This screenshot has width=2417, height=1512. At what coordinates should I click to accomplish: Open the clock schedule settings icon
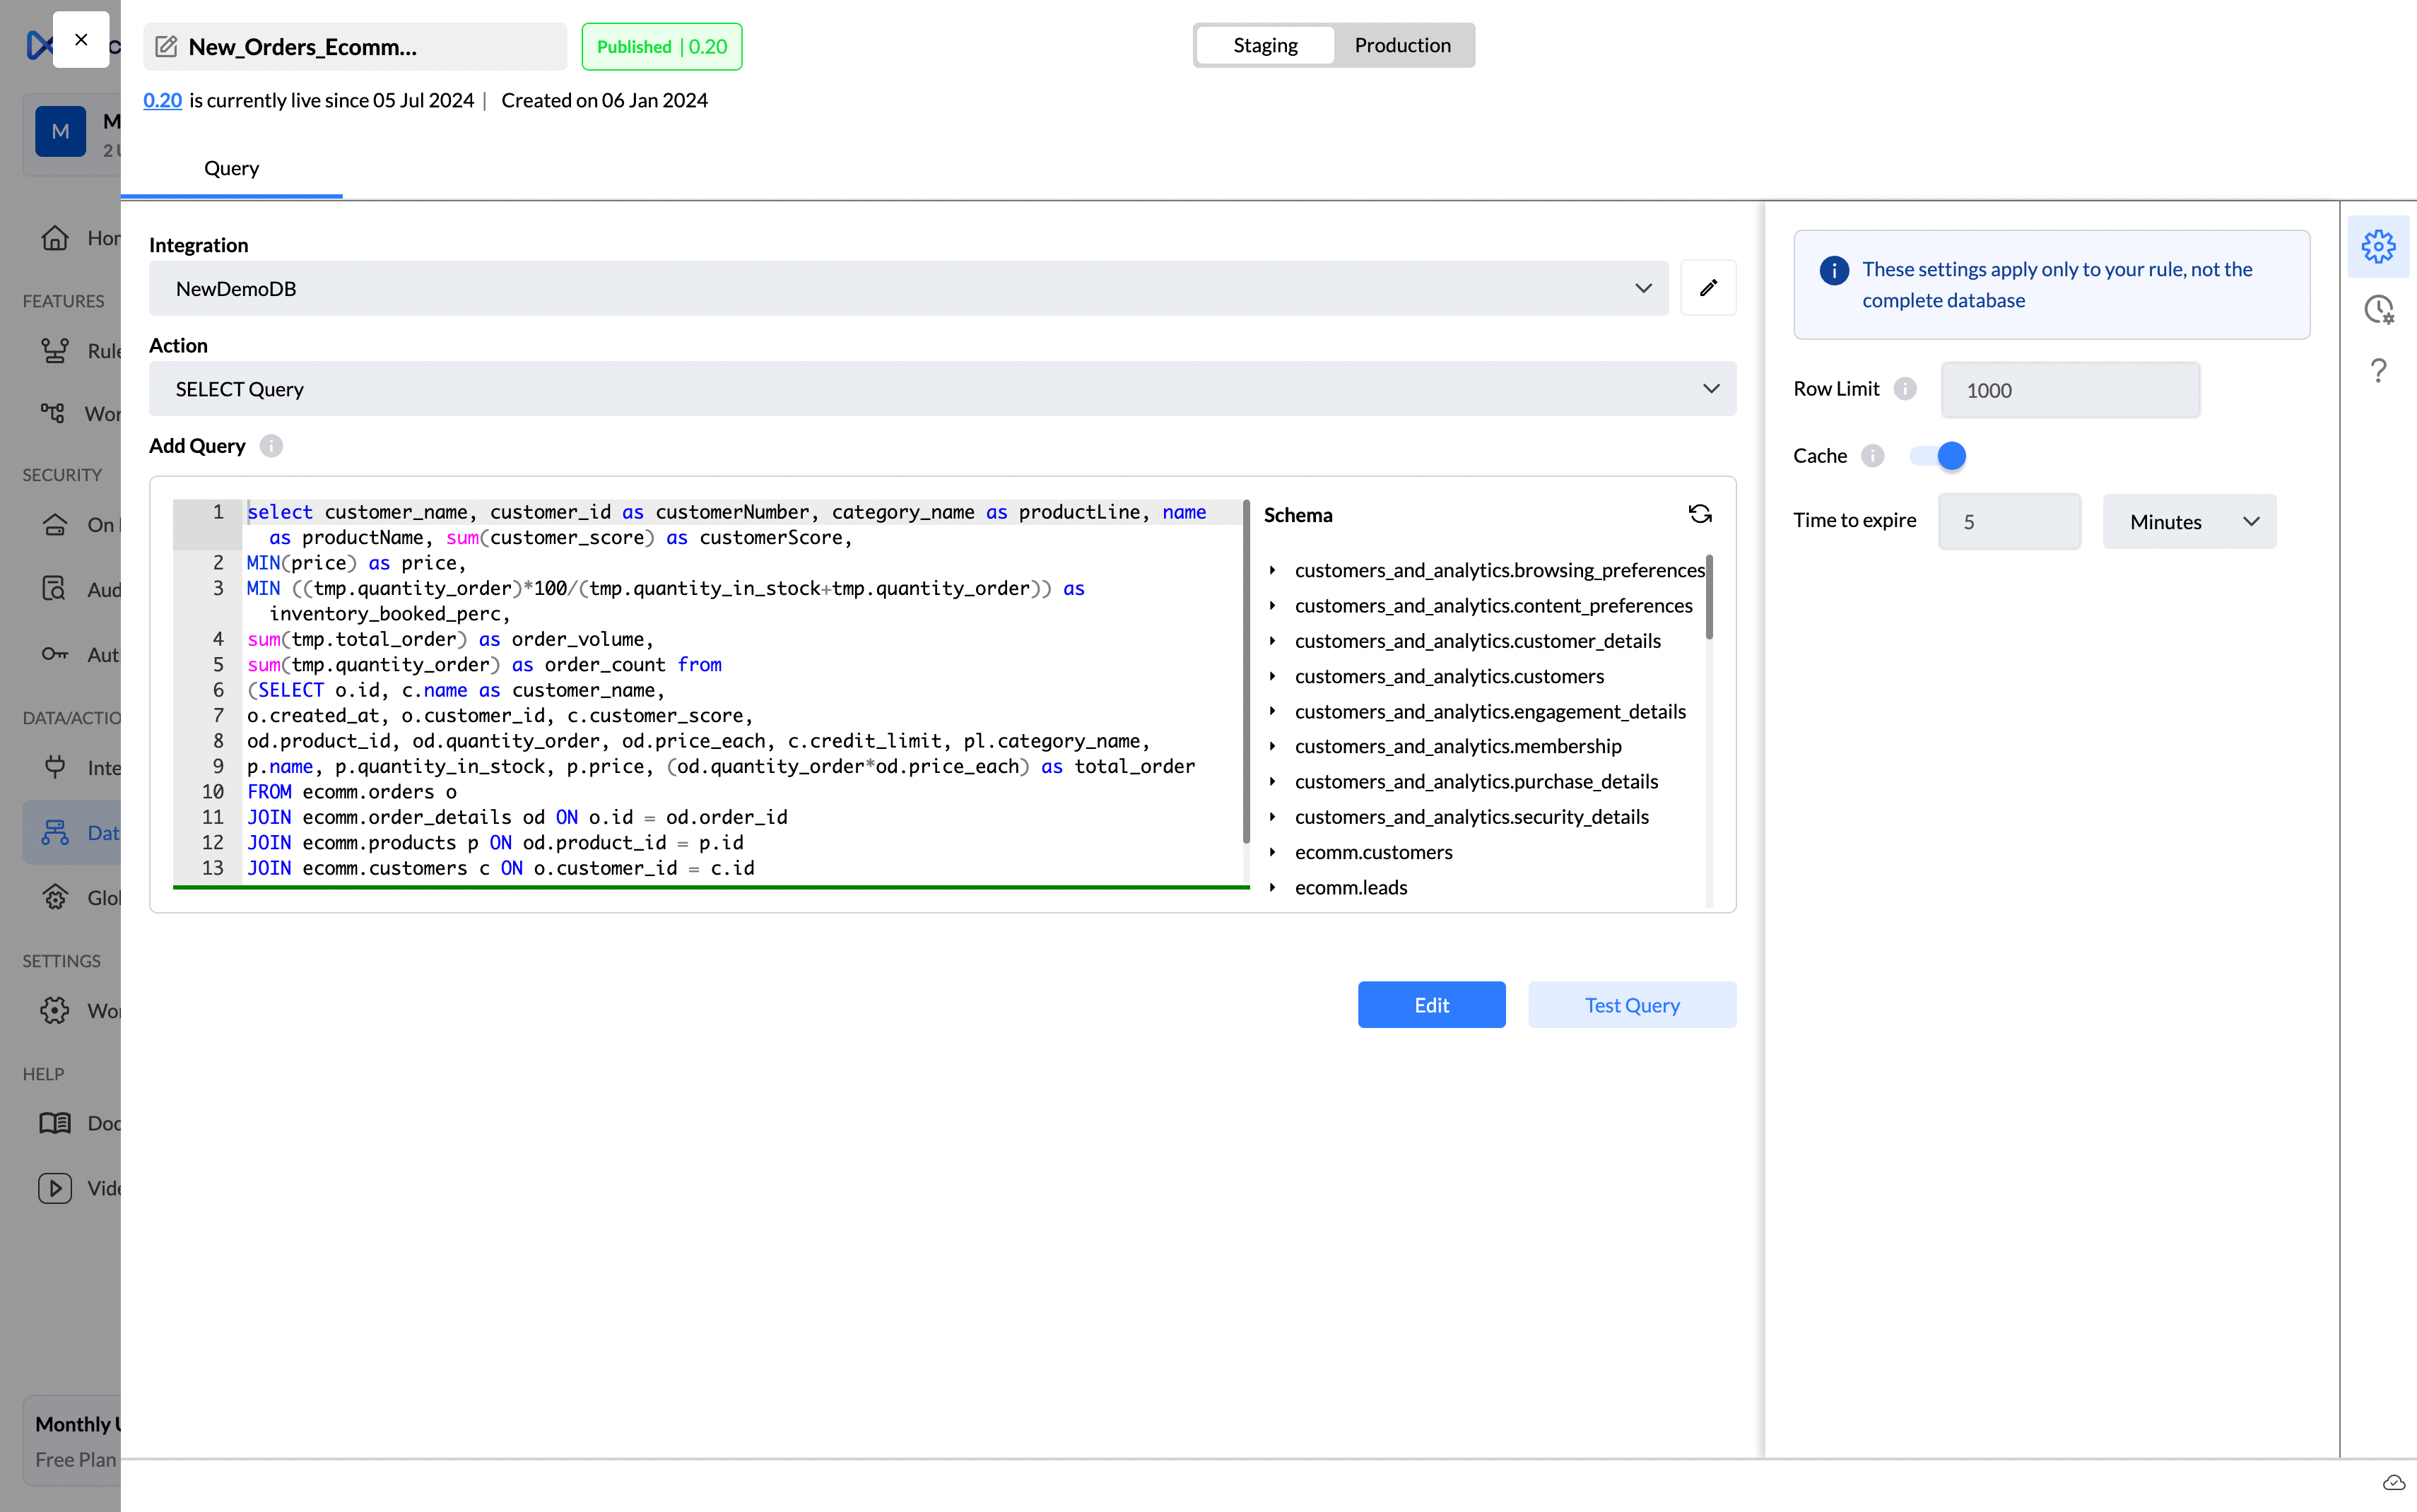pyautogui.click(x=2378, y=309)
